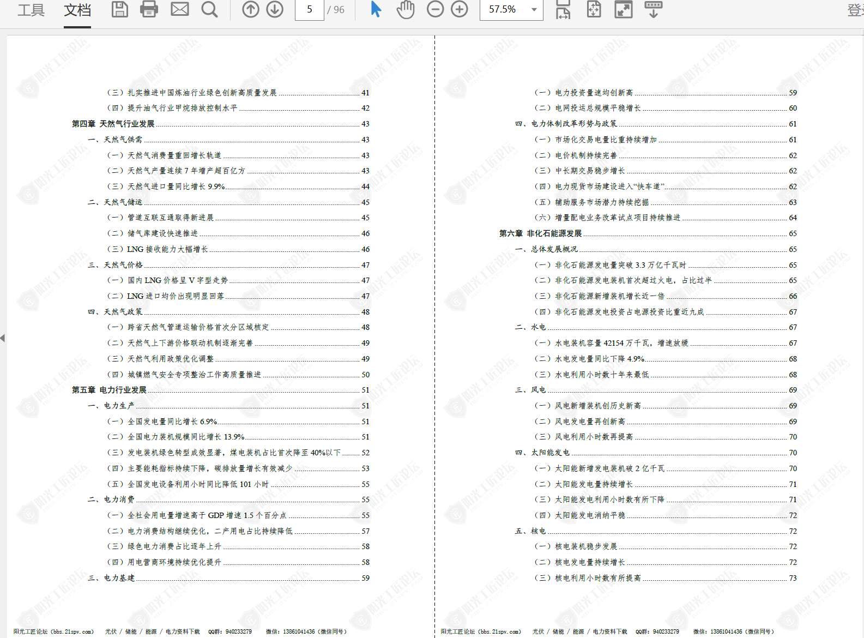Viewport: 864px width, 638px height.
Task: Zoom in with plus icon
Action: tap(460, 9)
